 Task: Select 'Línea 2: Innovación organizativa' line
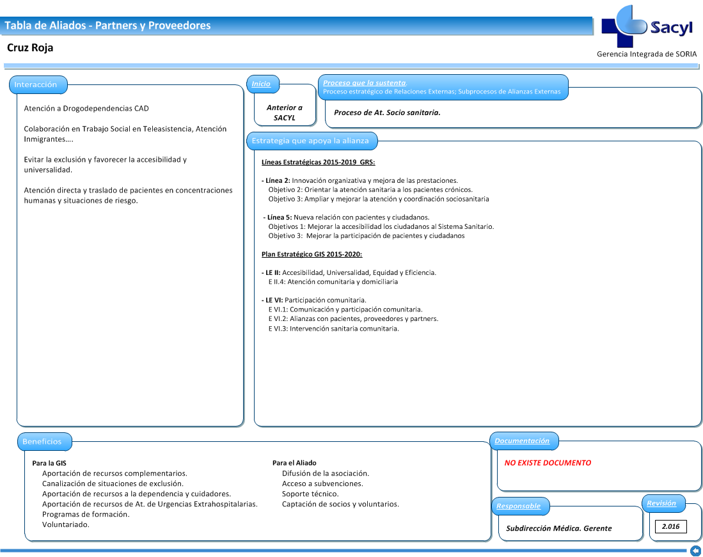pos(359,180)
